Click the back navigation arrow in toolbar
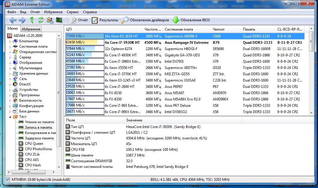 pos(13,20)
